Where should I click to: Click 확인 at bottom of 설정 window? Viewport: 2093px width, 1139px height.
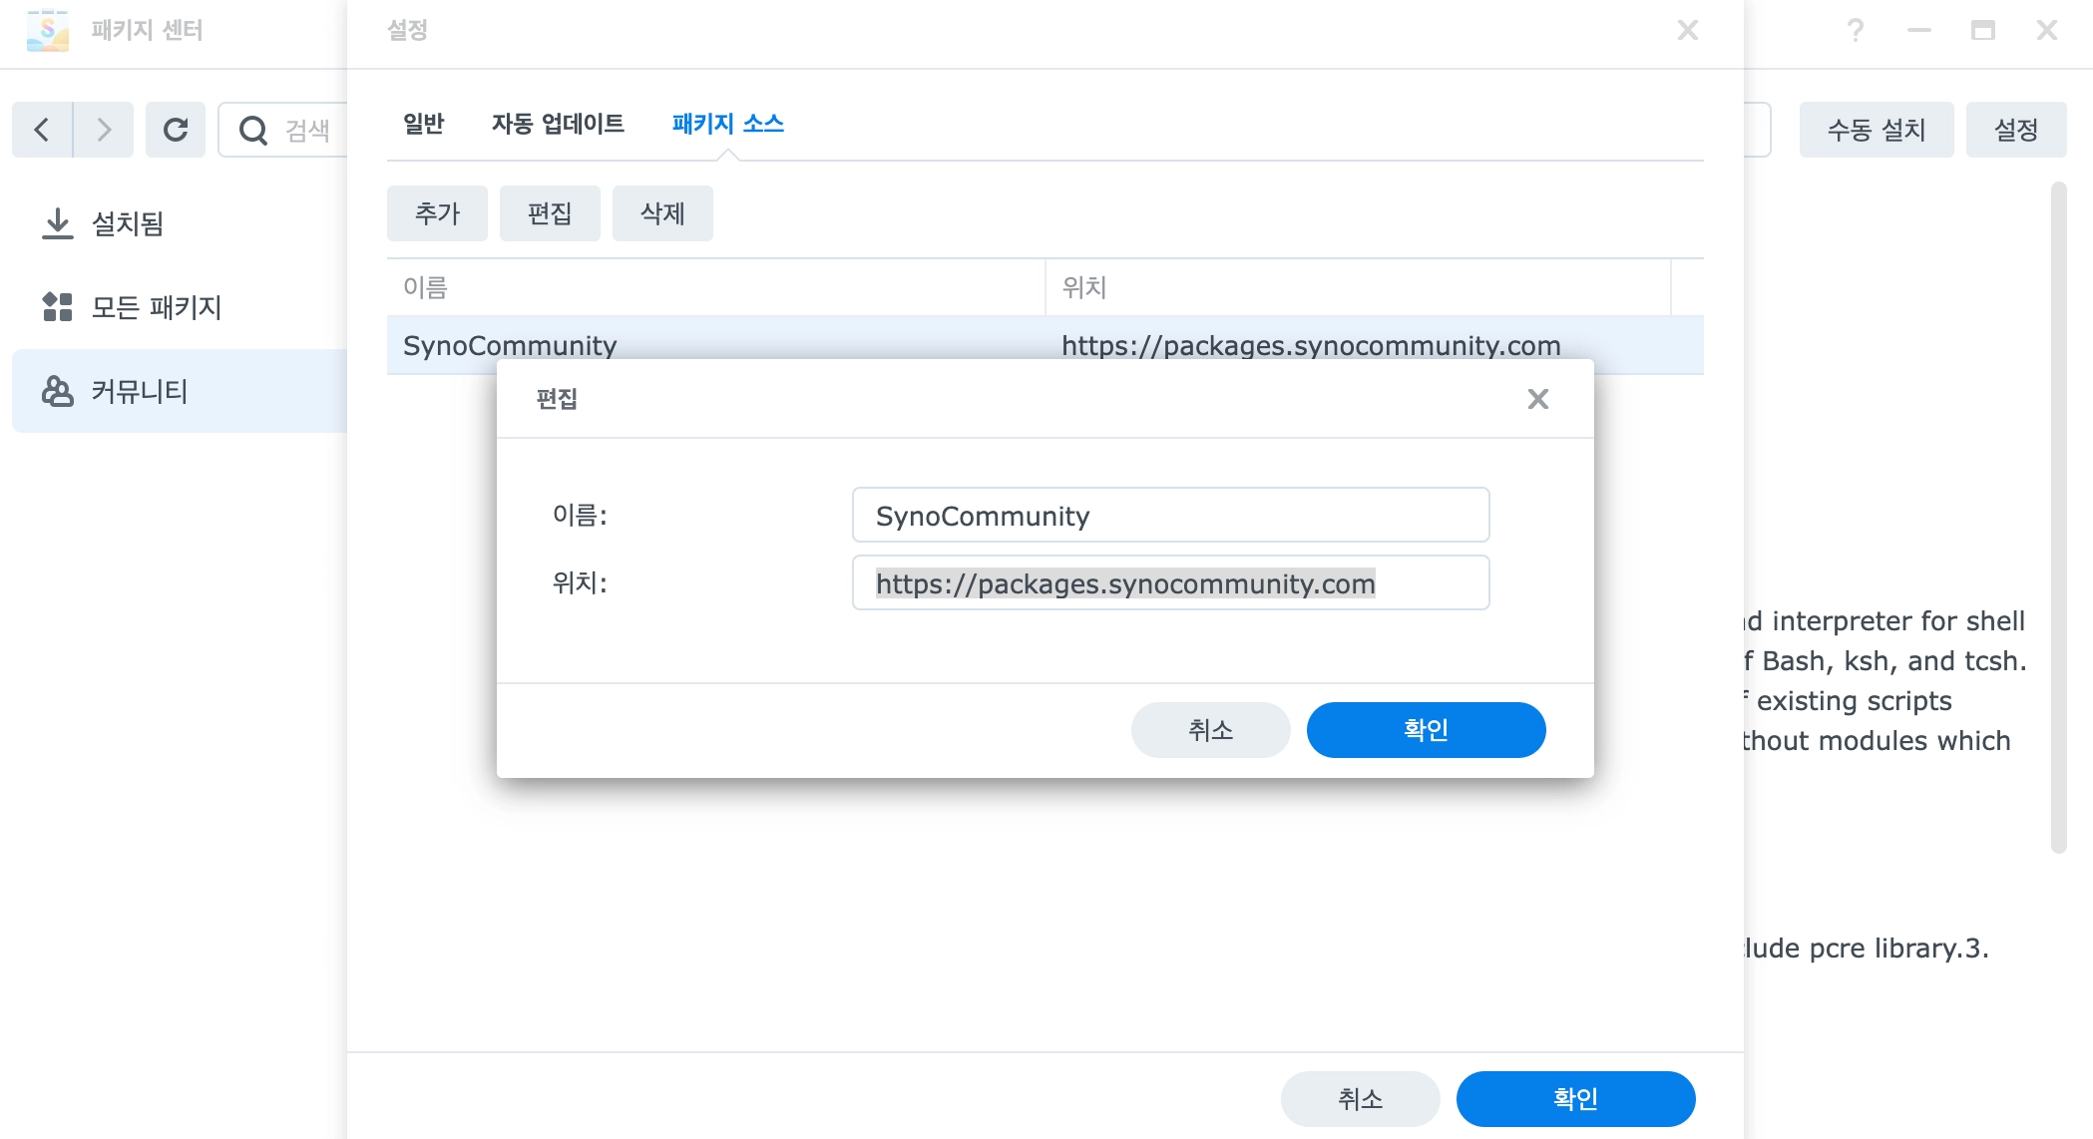[x=1576, y=1099]
